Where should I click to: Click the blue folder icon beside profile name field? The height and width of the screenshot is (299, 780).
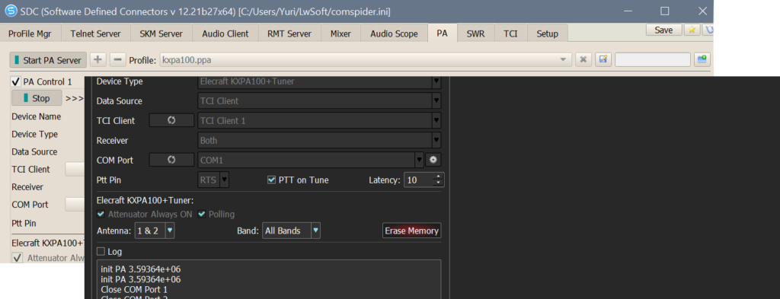[x=702, y=59]
